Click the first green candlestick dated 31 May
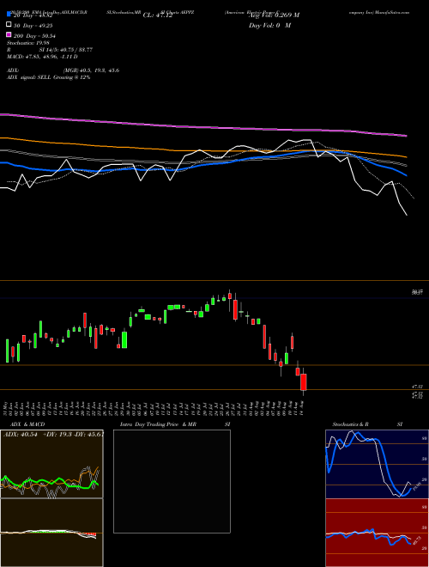The height and width of the screenshot is (567, 429). (7, 351)
